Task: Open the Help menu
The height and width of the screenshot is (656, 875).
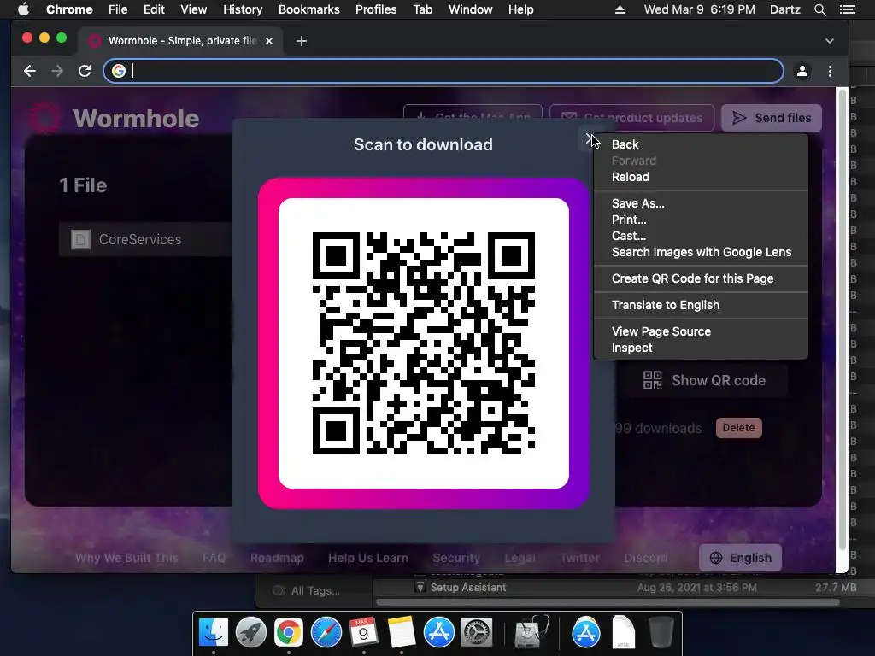Action: (x=520, y=9)
